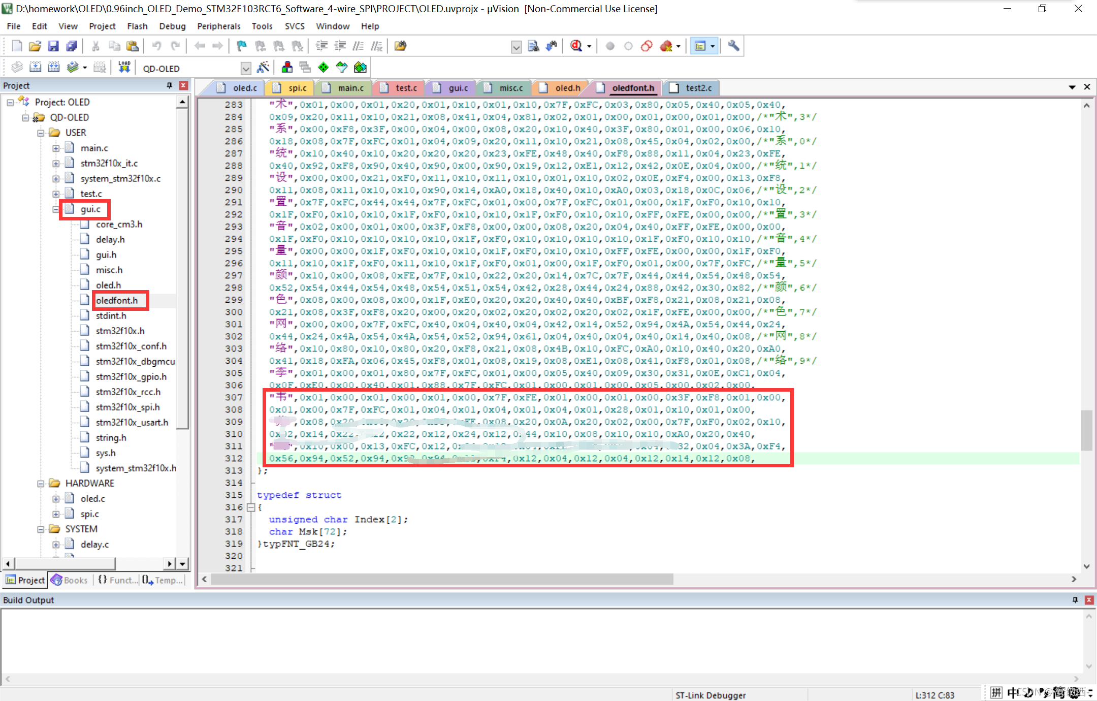Select stm32f10x_gpio.h in project tree

[x=131, y=376]
